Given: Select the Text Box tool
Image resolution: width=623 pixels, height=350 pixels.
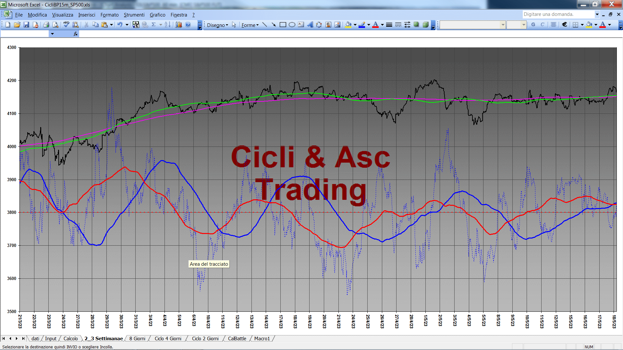Looking at the screenshot, I should pos(301,25).
